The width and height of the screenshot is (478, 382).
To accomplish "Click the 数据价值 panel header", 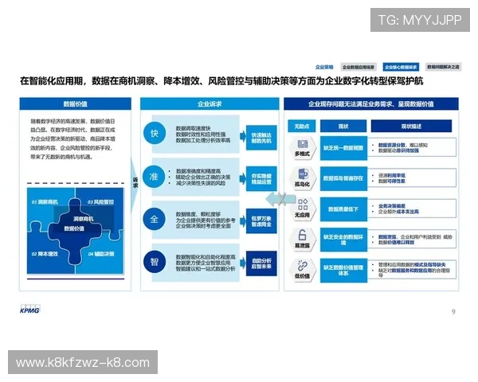I will pos(76,104).
